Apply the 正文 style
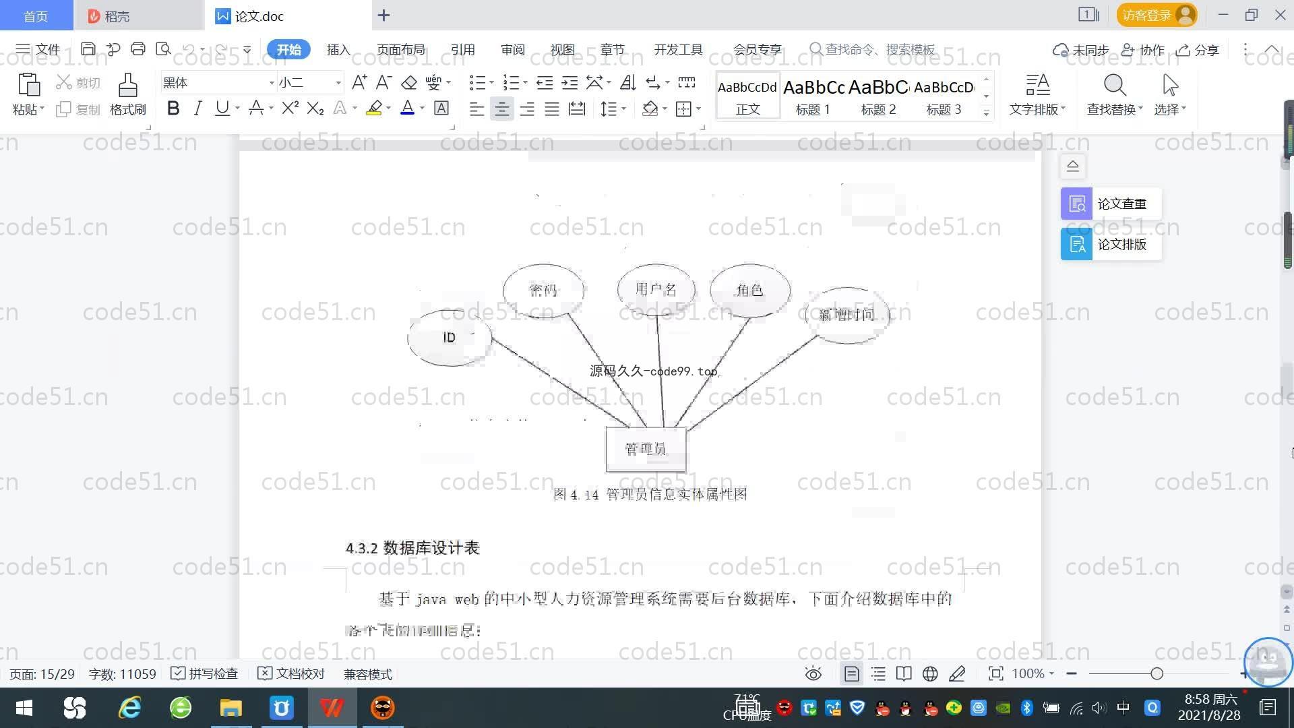This screenshot has width=1294, height=728. pyautogui.click(x=747, y=96)
